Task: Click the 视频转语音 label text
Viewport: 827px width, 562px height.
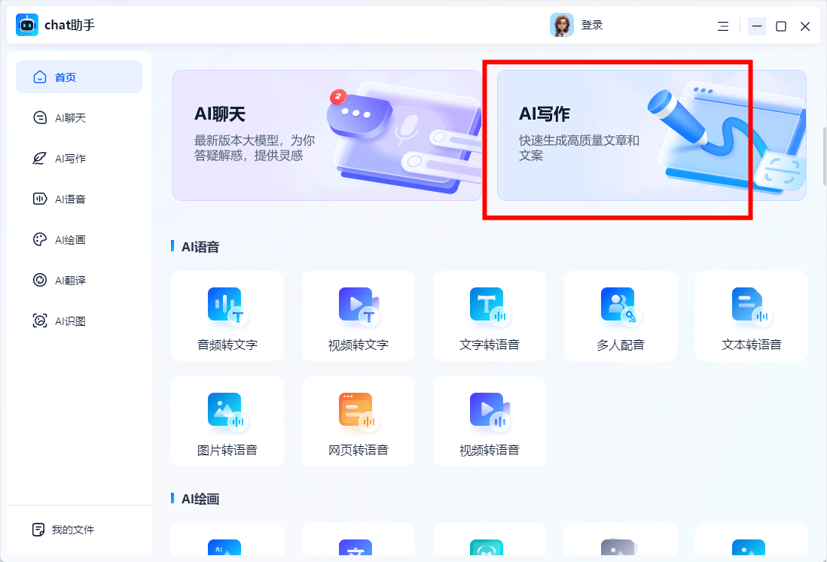Action: [x=490, y=451]
